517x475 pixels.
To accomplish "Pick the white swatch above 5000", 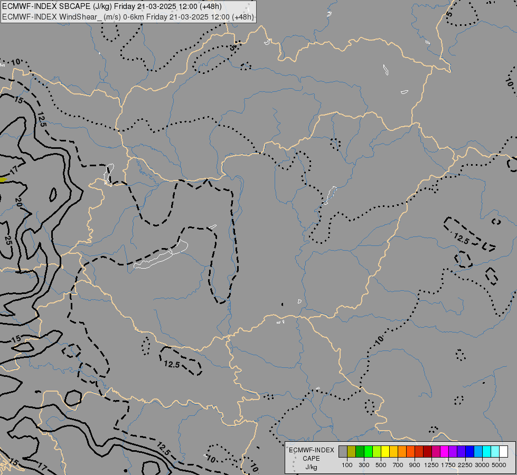I will [503, 452].
